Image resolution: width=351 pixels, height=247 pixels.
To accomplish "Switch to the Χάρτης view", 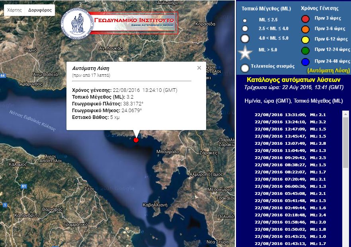I will (14, 10).
